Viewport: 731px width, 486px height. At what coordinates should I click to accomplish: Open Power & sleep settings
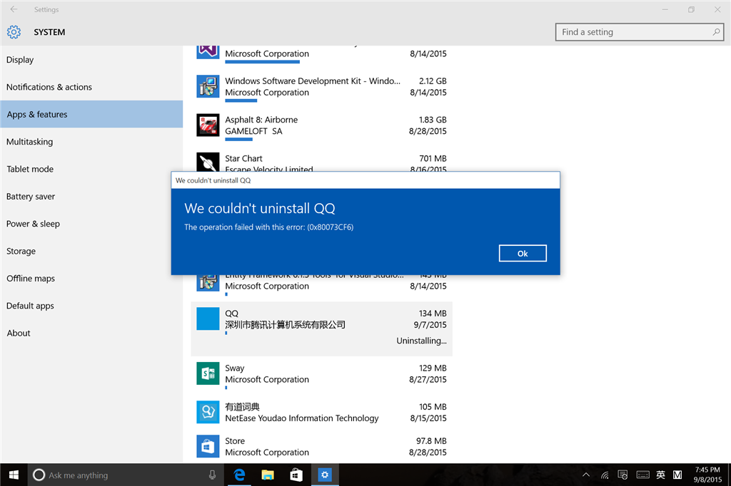tap(33, 224)
